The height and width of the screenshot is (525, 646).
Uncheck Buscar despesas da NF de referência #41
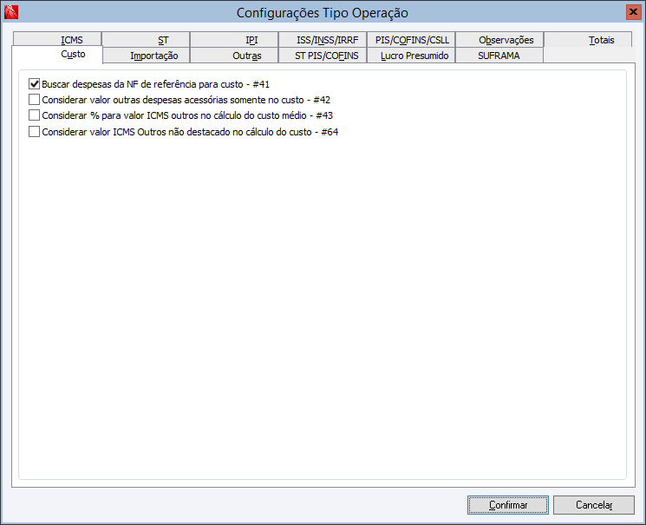[34, 84]
